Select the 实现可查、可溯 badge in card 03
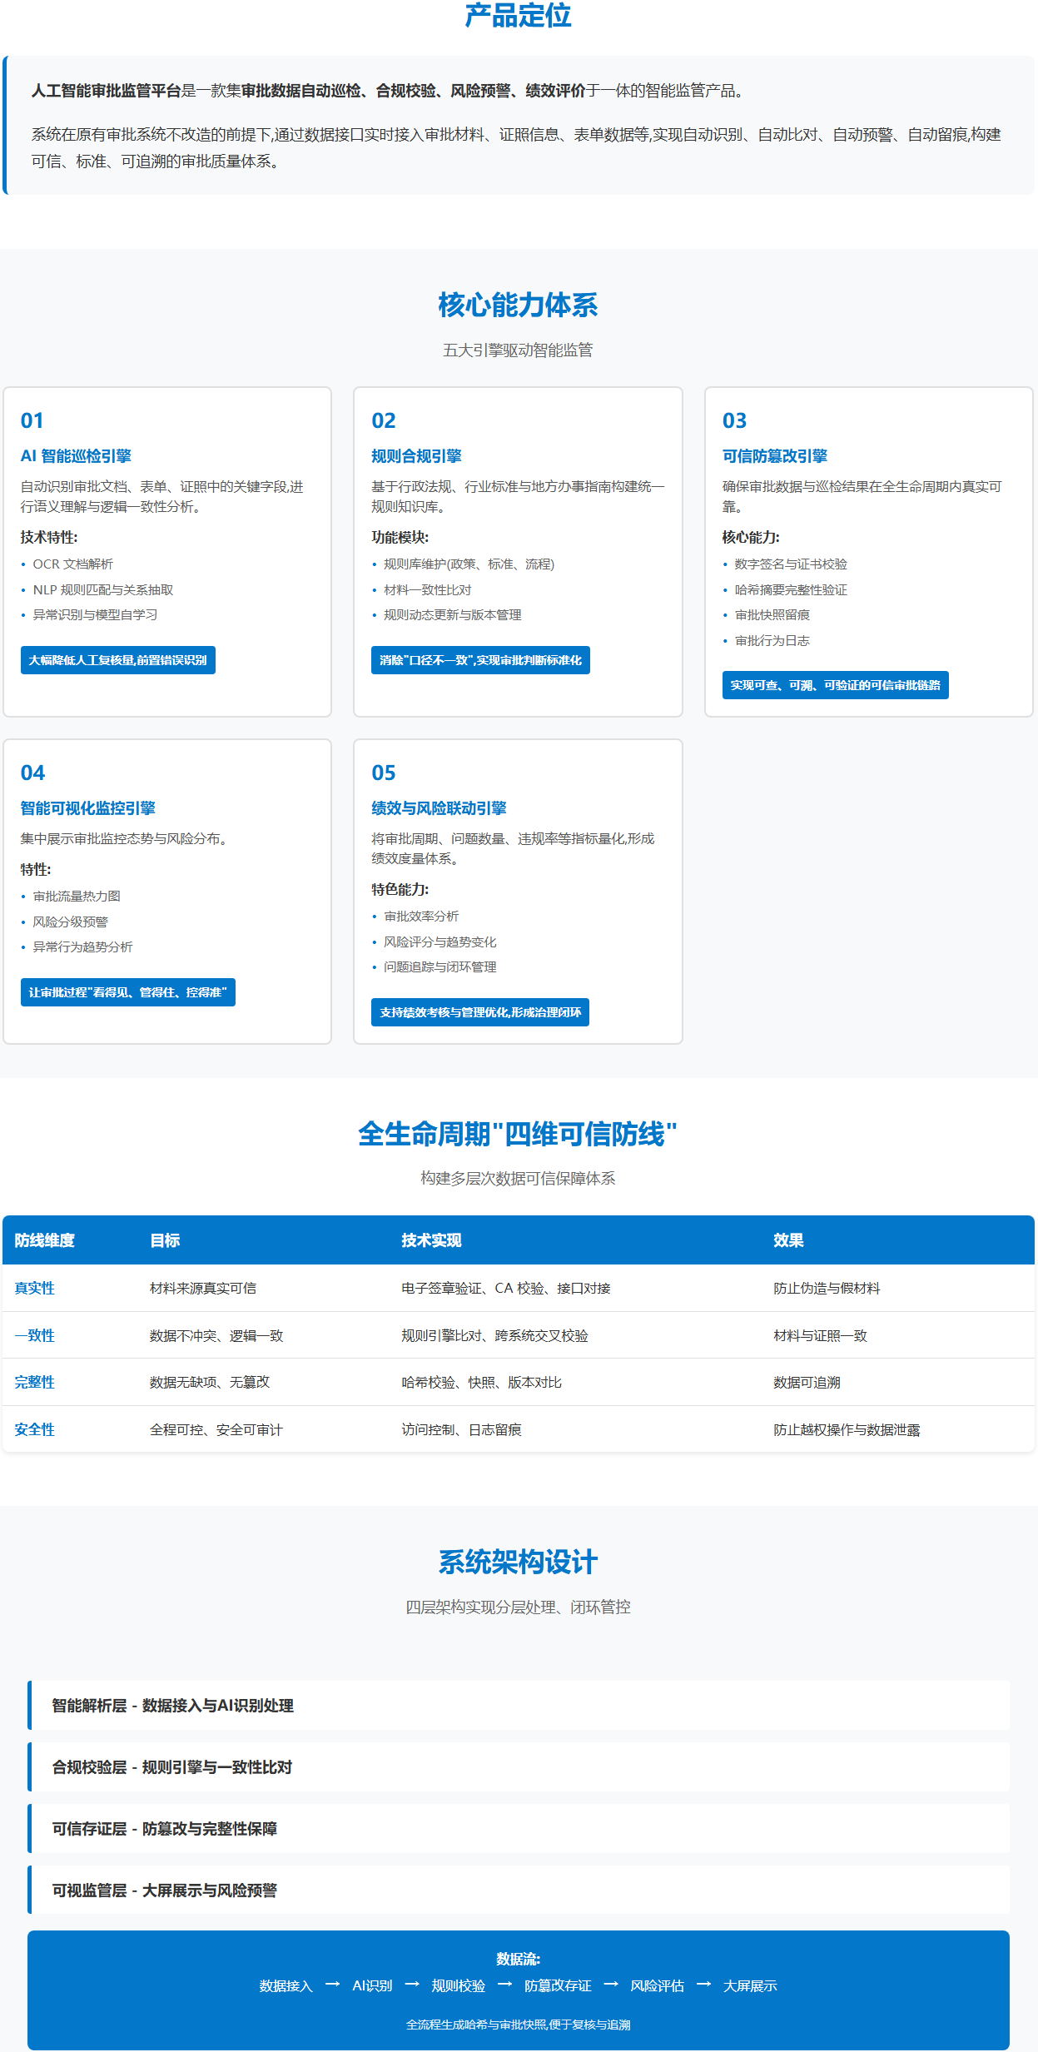Image resolution: width=1038 pixels, height=2052 pixels. pyautogui.click(x=835, y=685)
